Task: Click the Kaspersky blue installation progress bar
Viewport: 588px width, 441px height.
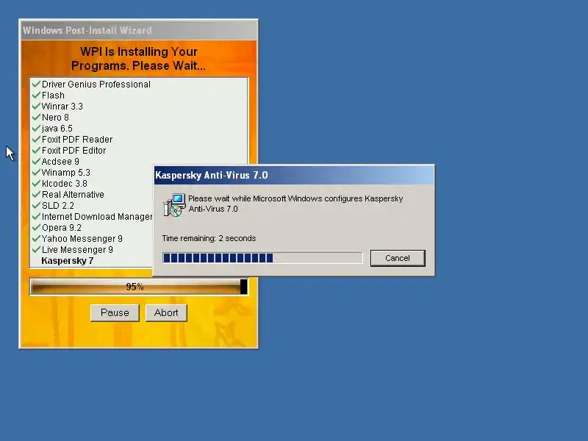Action: point(262,258)
